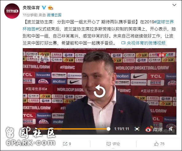The width and height of the screenshot is (182, 151).
Task: Click the blue verified V badge
Action: tap(44, 8)
